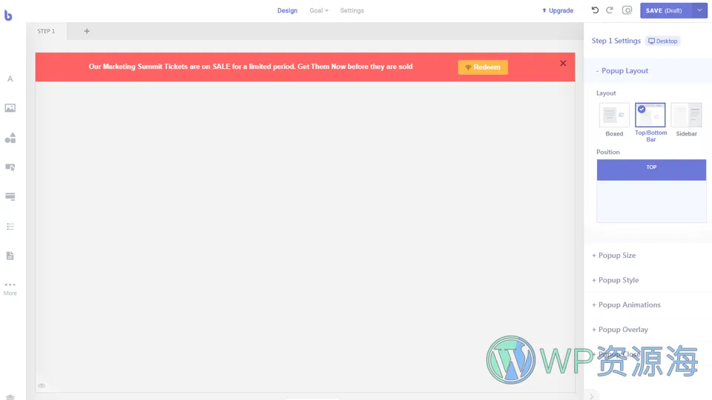Switch to the Settings tab
The image size is (712, 400).
click(x=352, y=10)
